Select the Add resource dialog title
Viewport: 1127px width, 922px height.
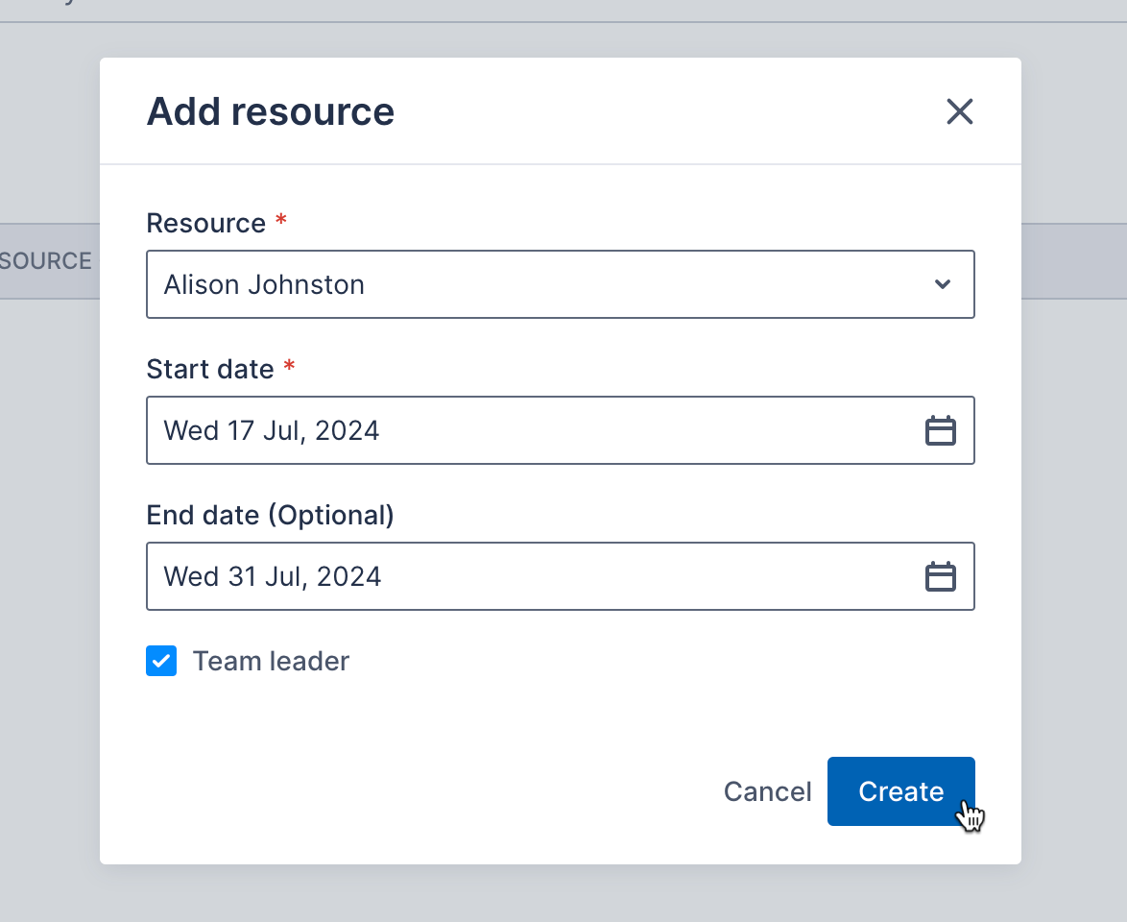click(270, 111)
